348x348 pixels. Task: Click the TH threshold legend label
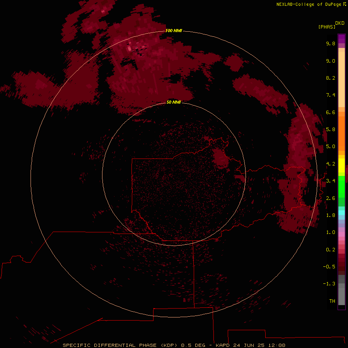tap(332, 301)
